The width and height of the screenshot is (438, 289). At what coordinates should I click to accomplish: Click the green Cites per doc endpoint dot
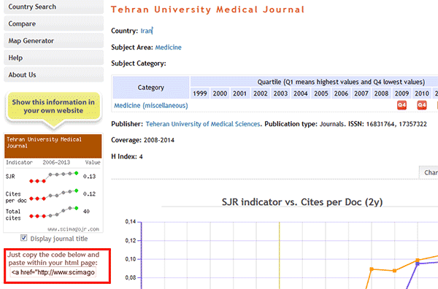coord(76,190)
